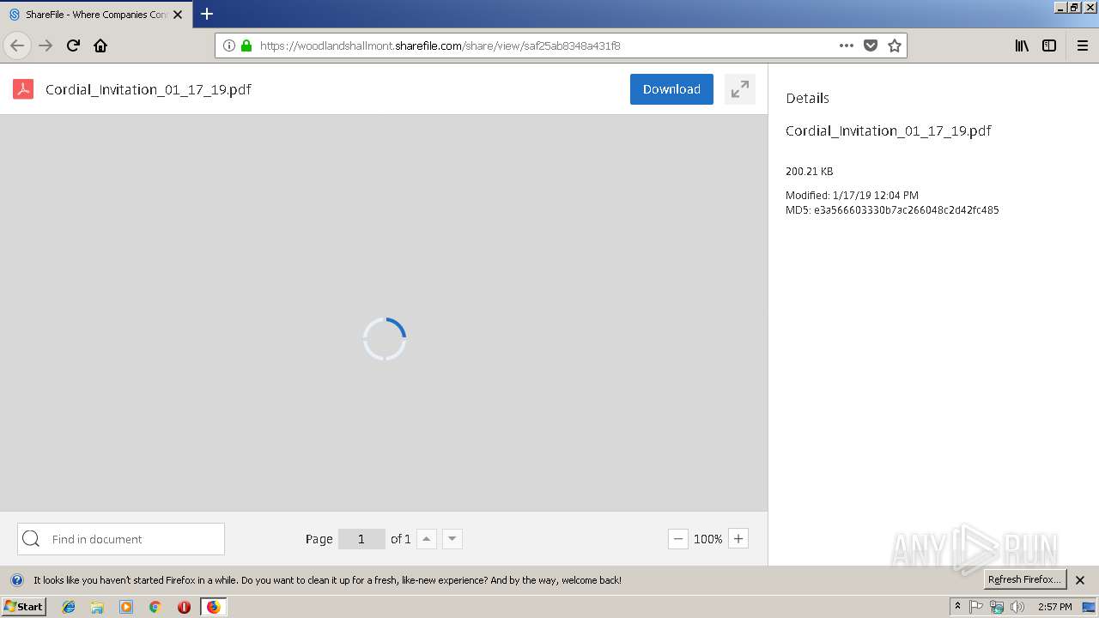Bookmark this page with the star
Viewport: 1099px width, 618px height.
point(895,45)
